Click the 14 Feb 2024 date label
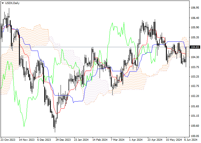201x143 pixels. (x=100, y=140)
